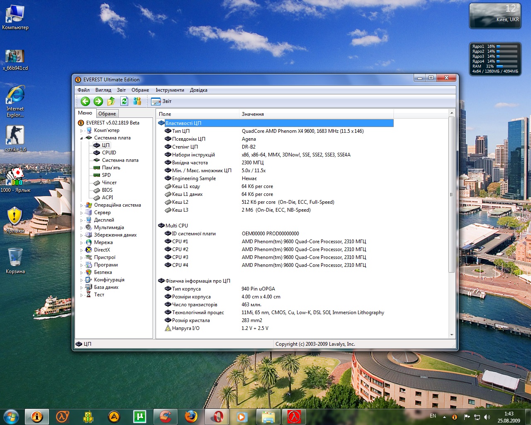
Task: Select the EVEREST v5.02.1819 Beta root node
Action: coord(112,123)
